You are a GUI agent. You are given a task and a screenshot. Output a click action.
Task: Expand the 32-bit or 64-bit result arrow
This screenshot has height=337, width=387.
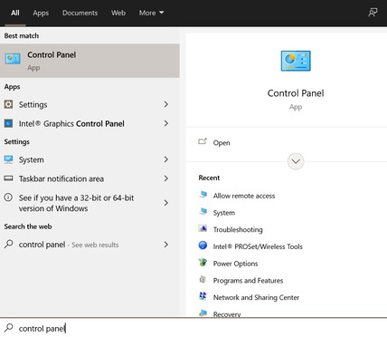[x=166, y=203]
